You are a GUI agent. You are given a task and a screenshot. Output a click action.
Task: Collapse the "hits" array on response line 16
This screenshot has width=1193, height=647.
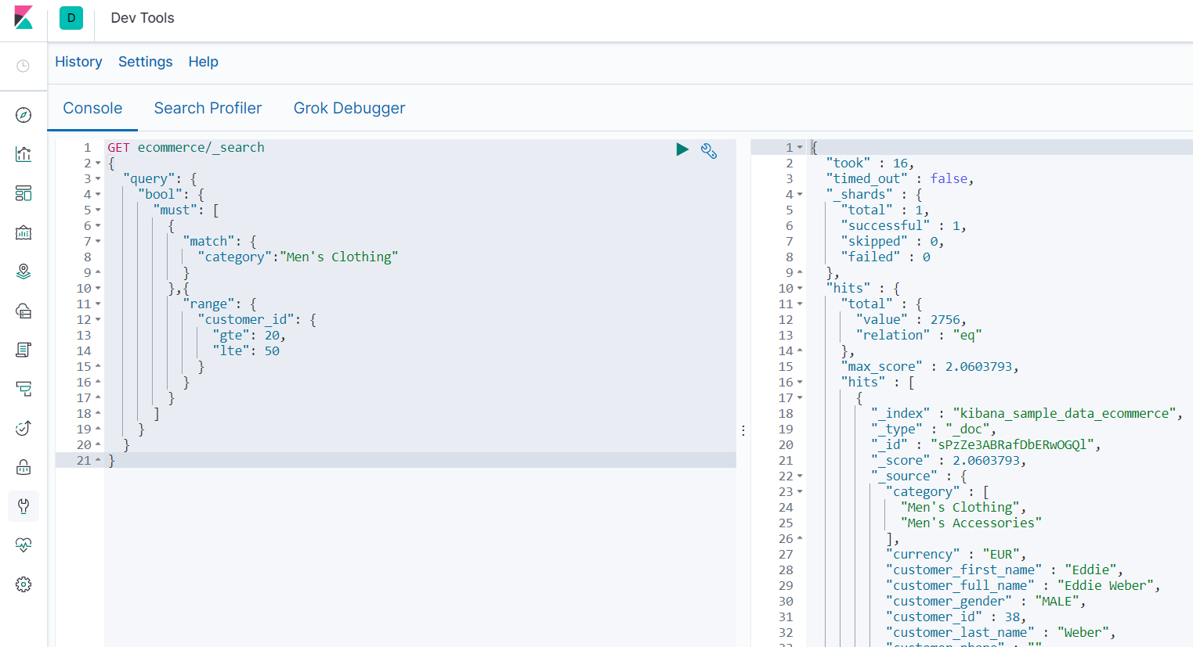(800, 383)
